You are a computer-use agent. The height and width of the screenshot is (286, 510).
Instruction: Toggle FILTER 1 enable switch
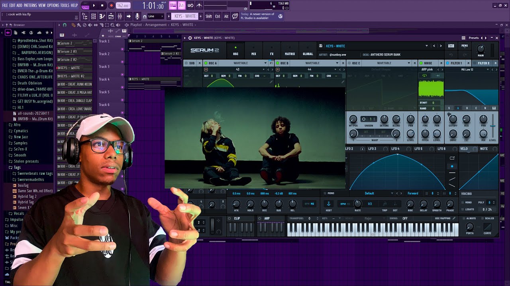point(448,63)
